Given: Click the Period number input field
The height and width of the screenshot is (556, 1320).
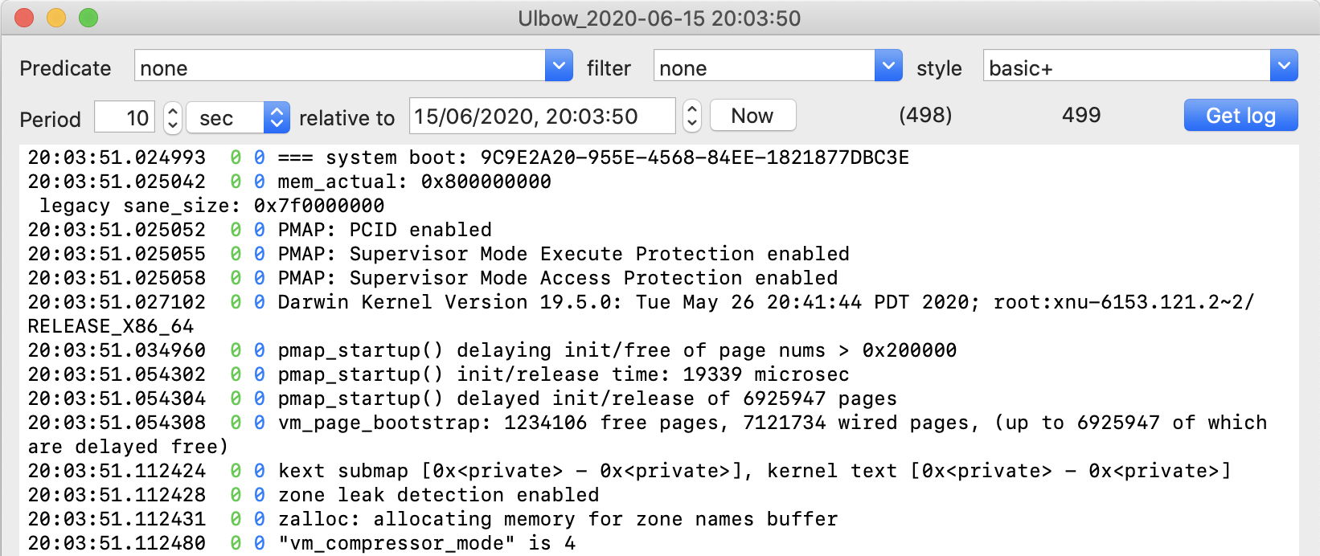Looking at the screenshot, I should pos(124,118).
